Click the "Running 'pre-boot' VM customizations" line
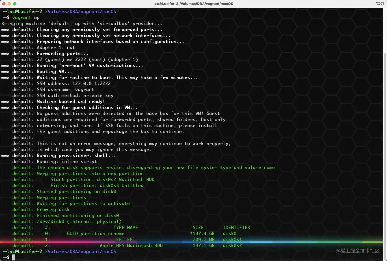Viewport: 387px width, 261px height. point(72,66)
